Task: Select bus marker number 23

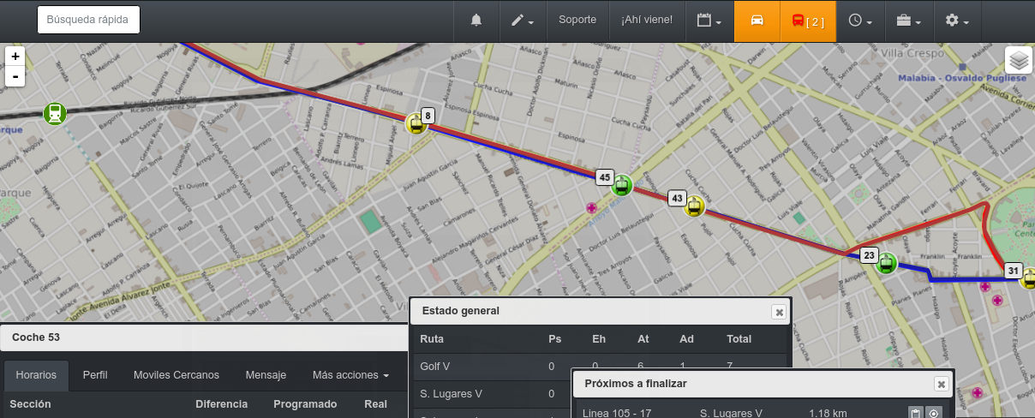Action: click(887, 263)
